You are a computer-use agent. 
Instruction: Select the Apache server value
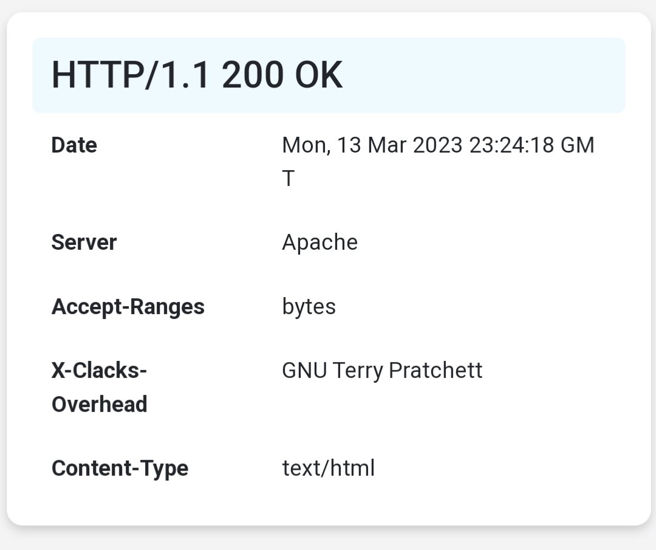tap(320, 242)
